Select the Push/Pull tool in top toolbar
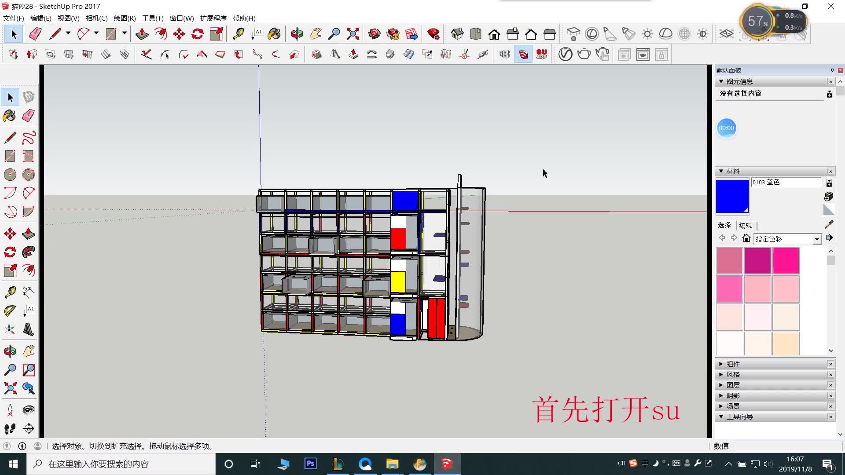Viewport: 845px width, 475px height. pyautogui.click(x=142, y=34)
